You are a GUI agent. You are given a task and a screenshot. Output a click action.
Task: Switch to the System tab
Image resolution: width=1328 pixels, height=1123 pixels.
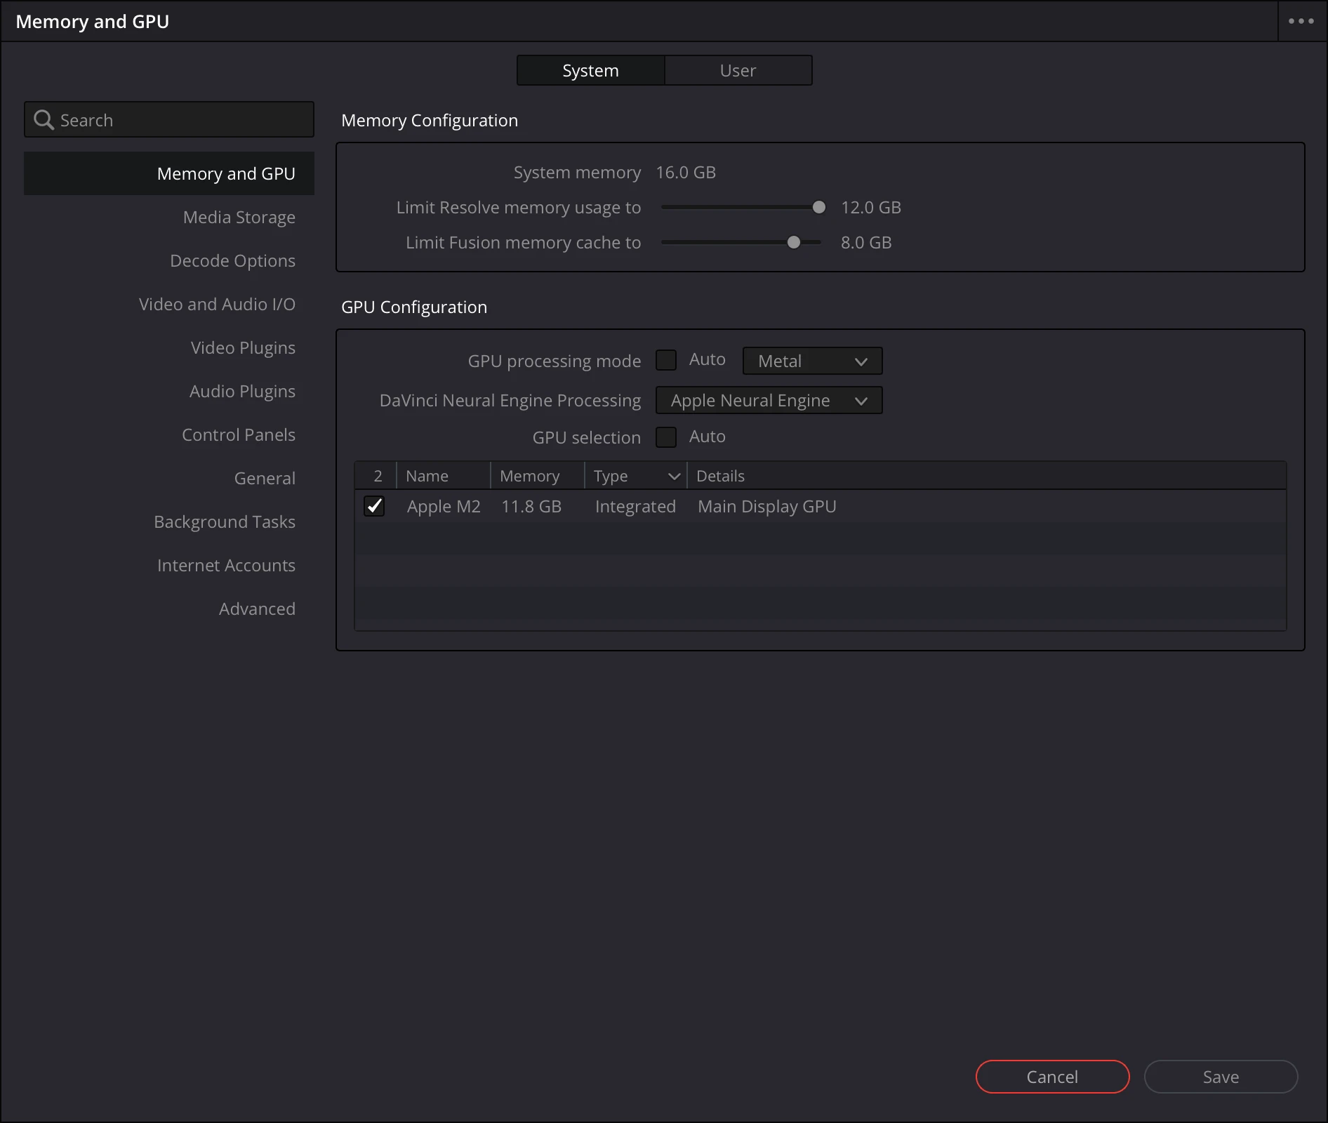pyautogui.click(x=590, y=70)
